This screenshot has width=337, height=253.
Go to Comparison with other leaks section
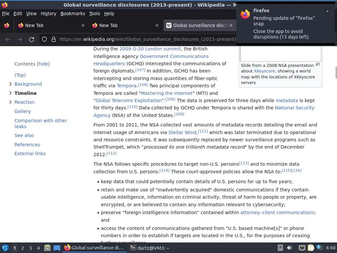(x=40, y=124)
